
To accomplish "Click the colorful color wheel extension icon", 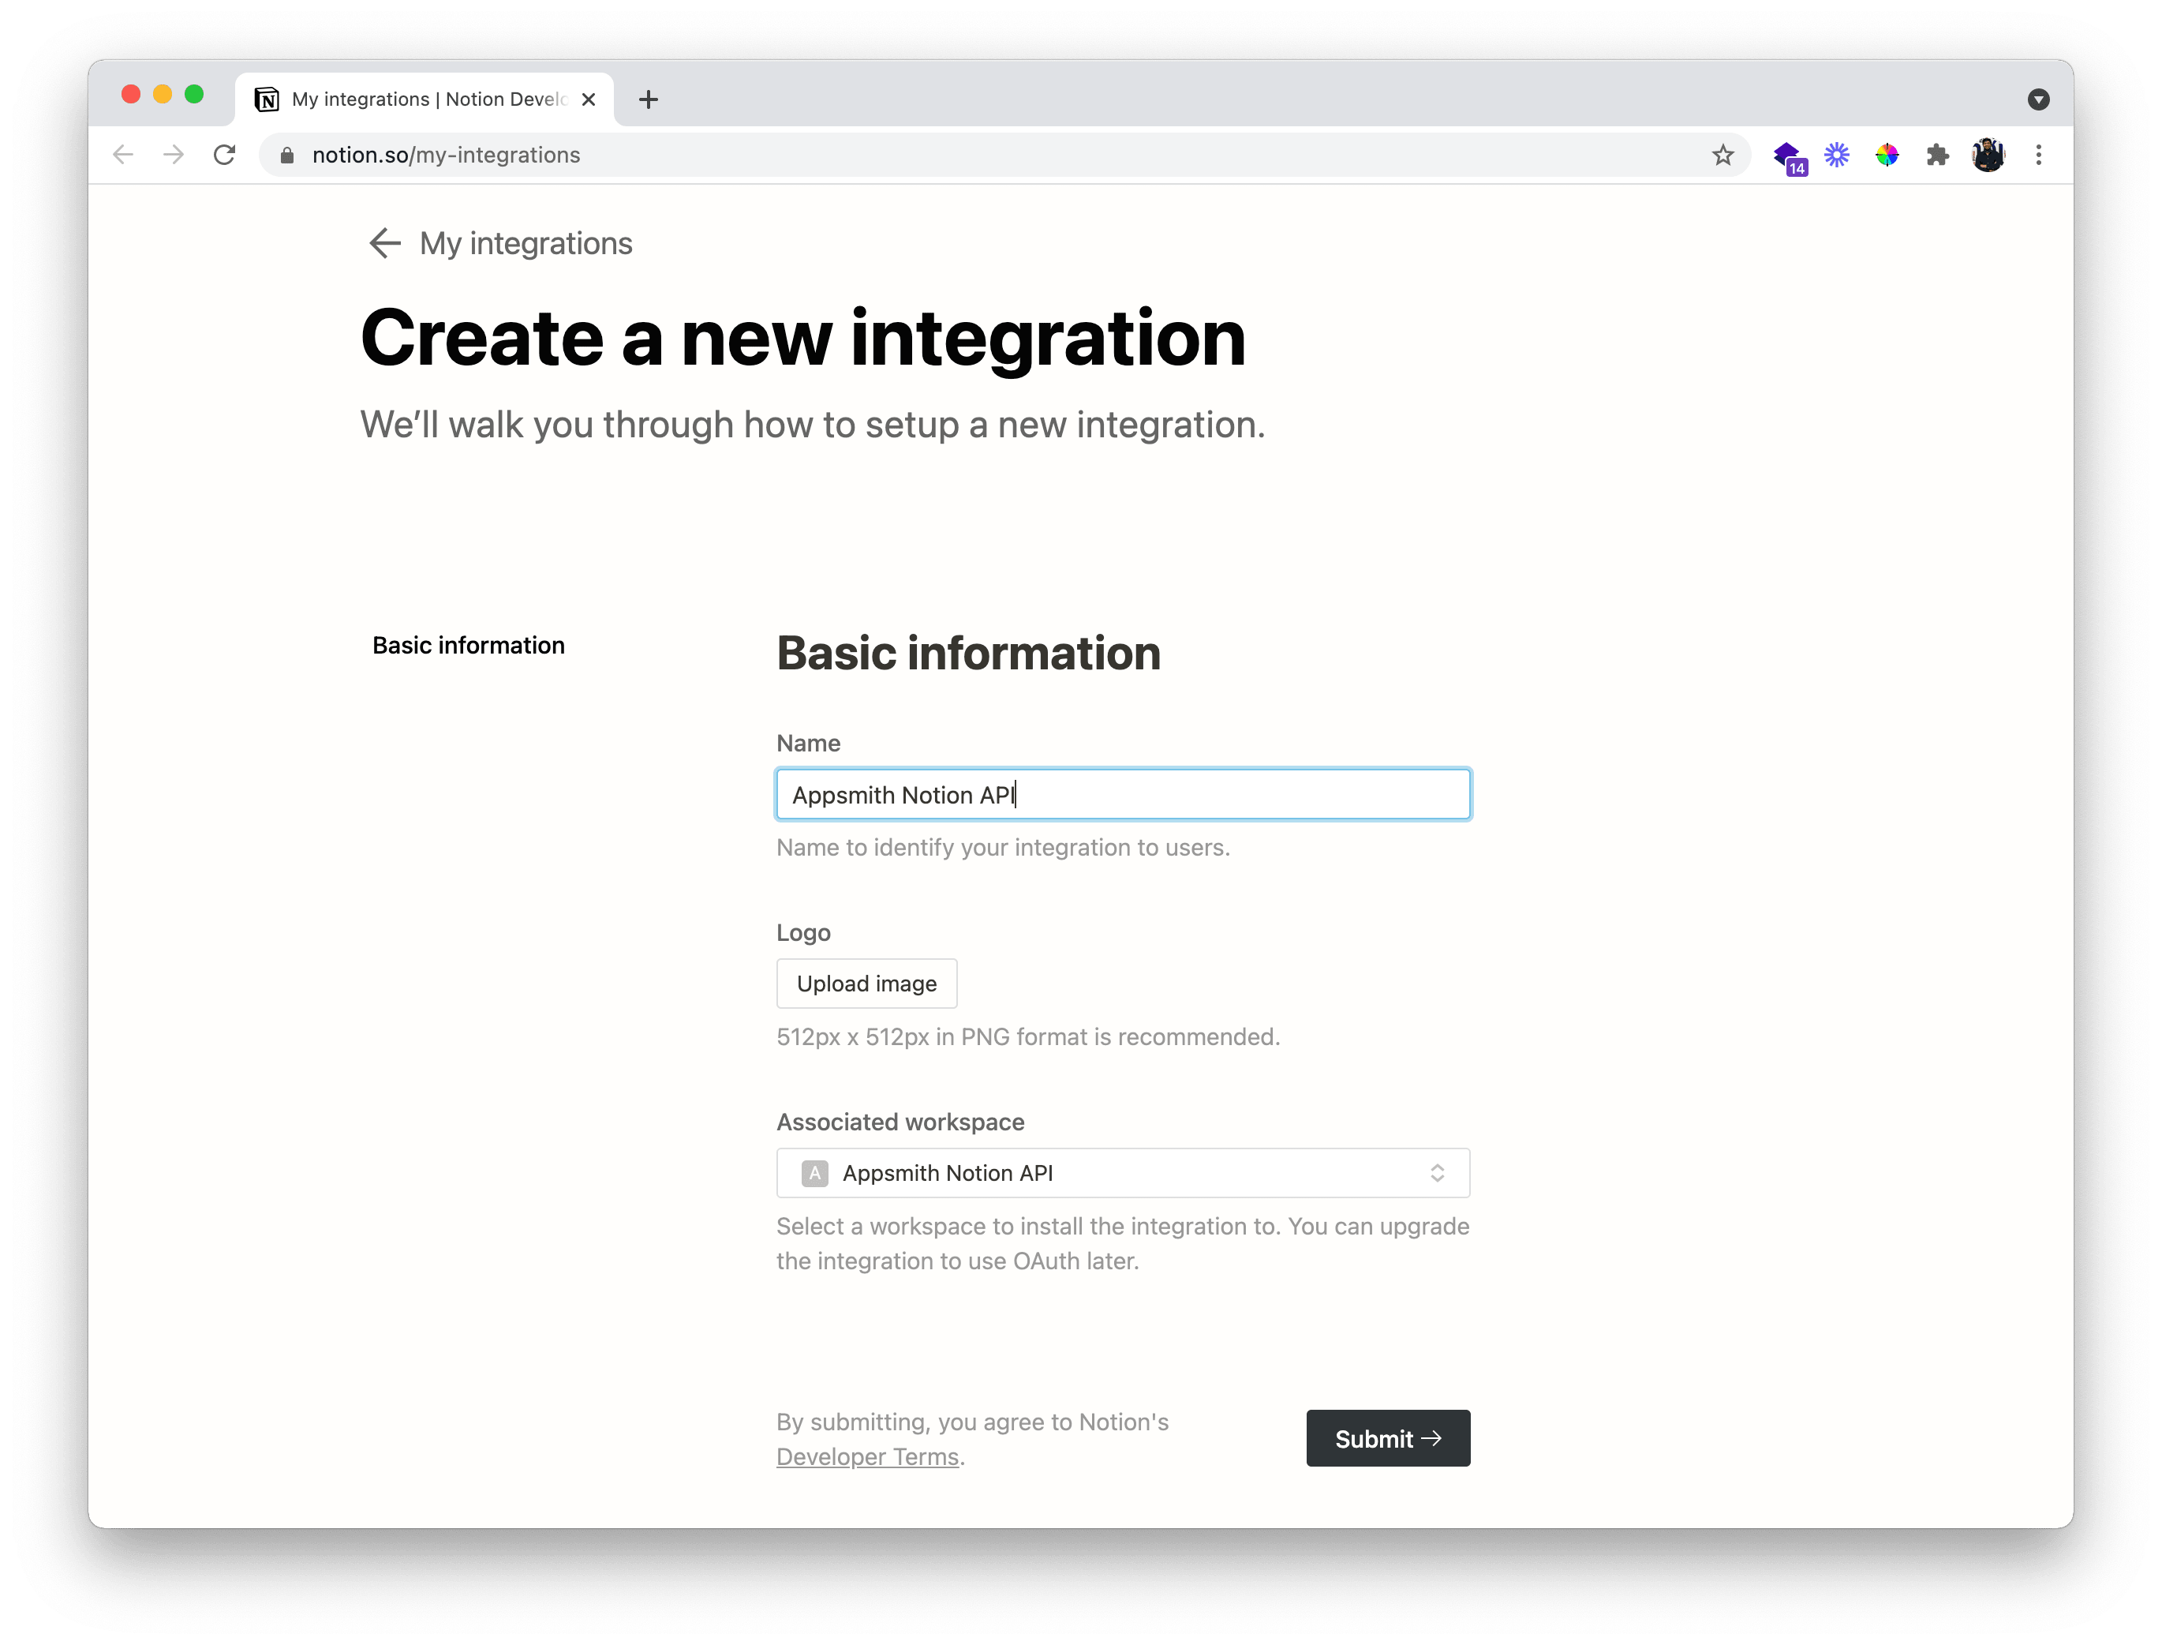I will [1887, 155].
